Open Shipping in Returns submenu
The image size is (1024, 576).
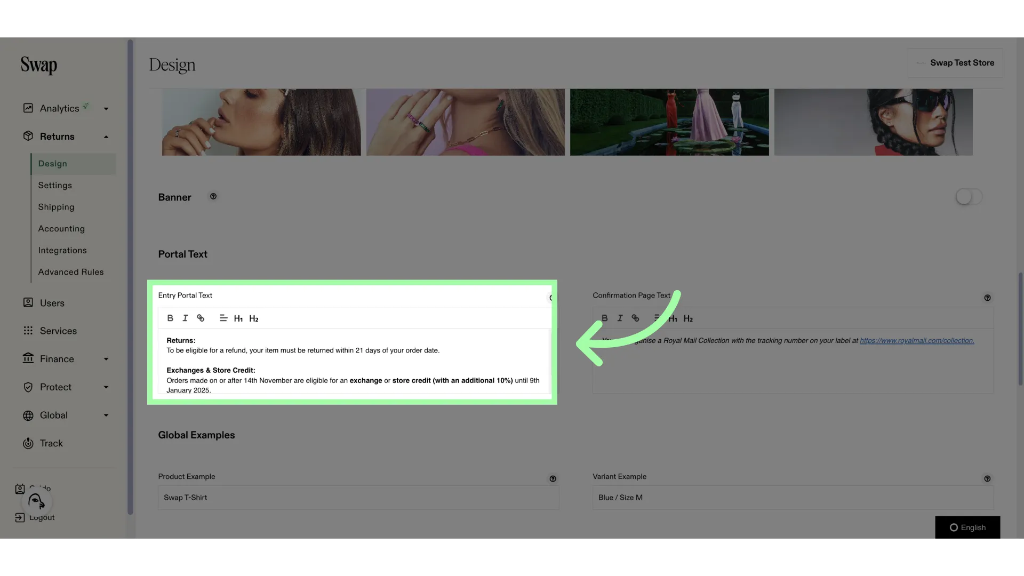56,207
